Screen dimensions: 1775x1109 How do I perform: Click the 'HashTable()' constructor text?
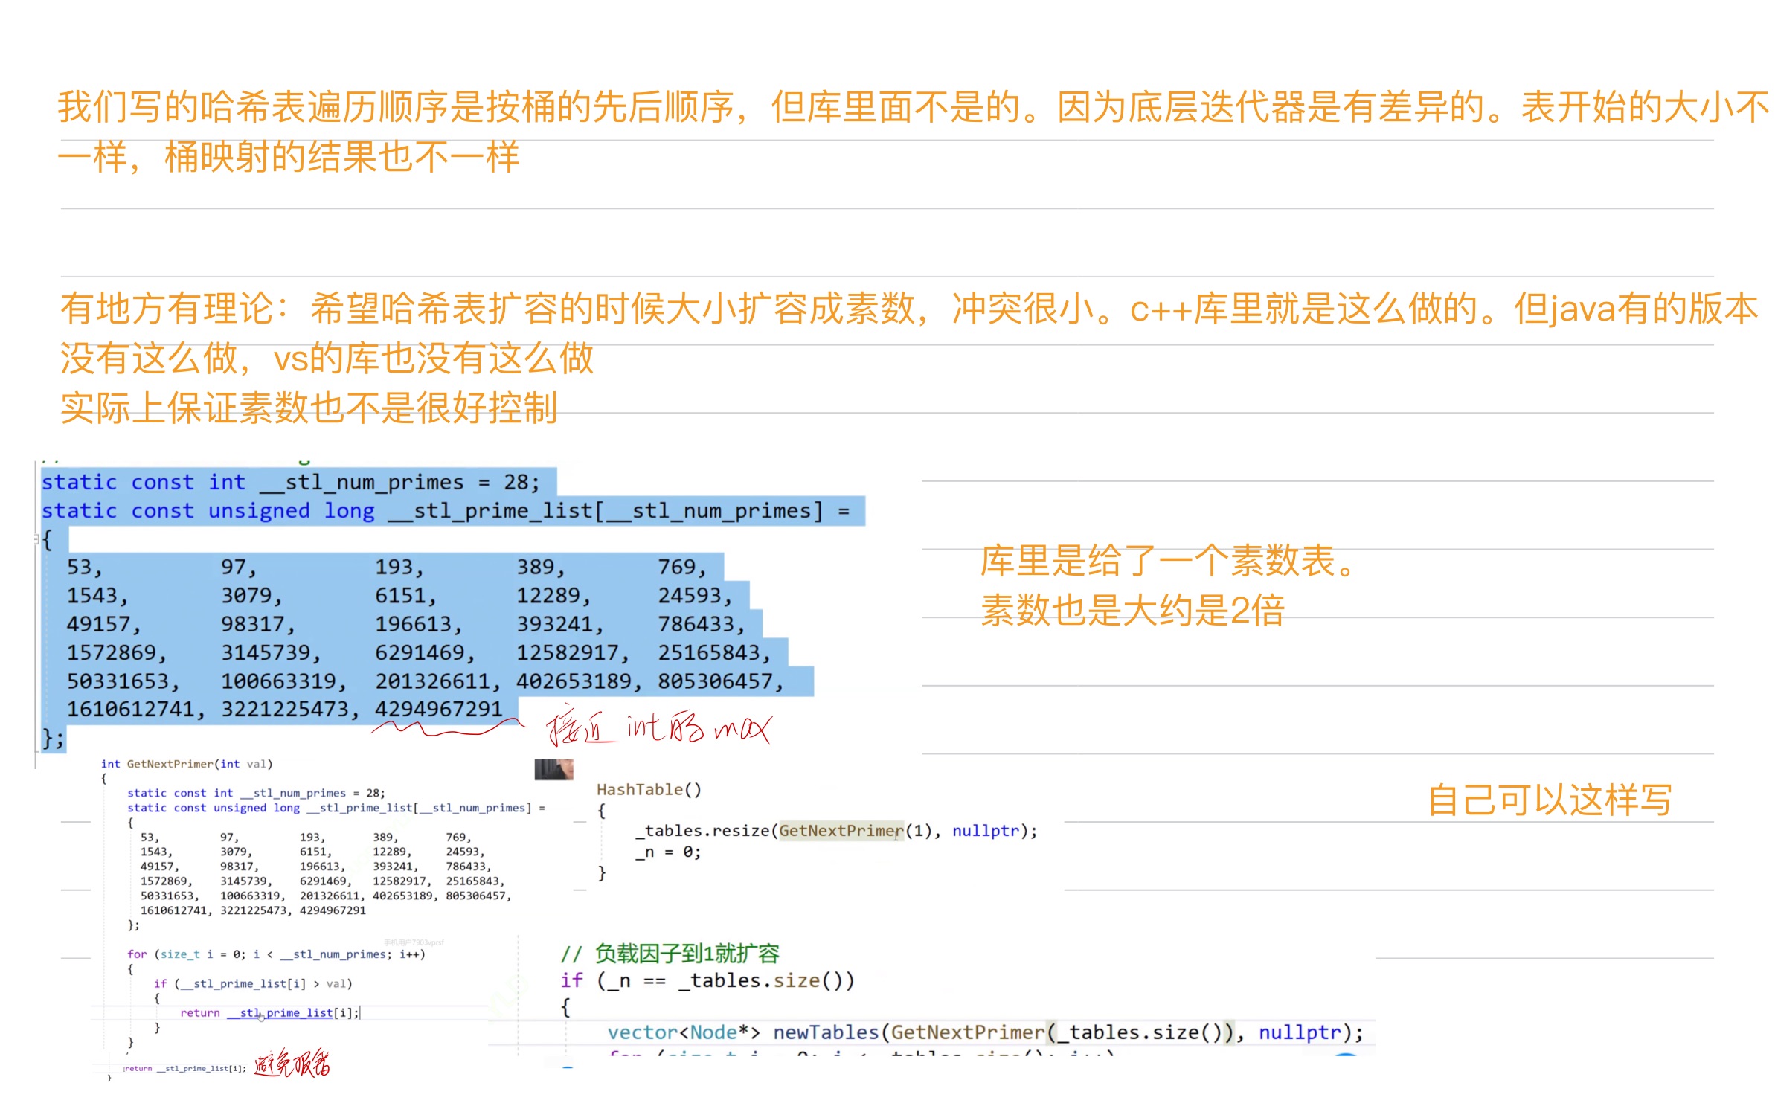(x=649, y=789)
